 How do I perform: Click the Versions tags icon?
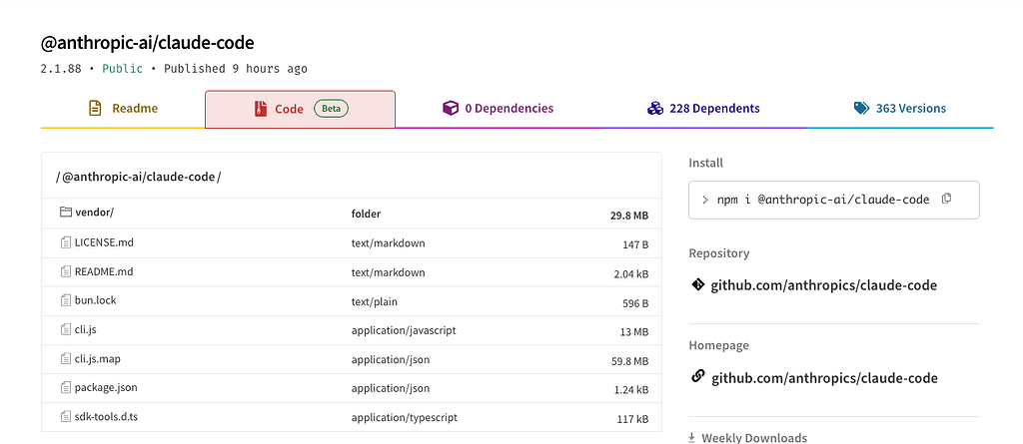862,108
